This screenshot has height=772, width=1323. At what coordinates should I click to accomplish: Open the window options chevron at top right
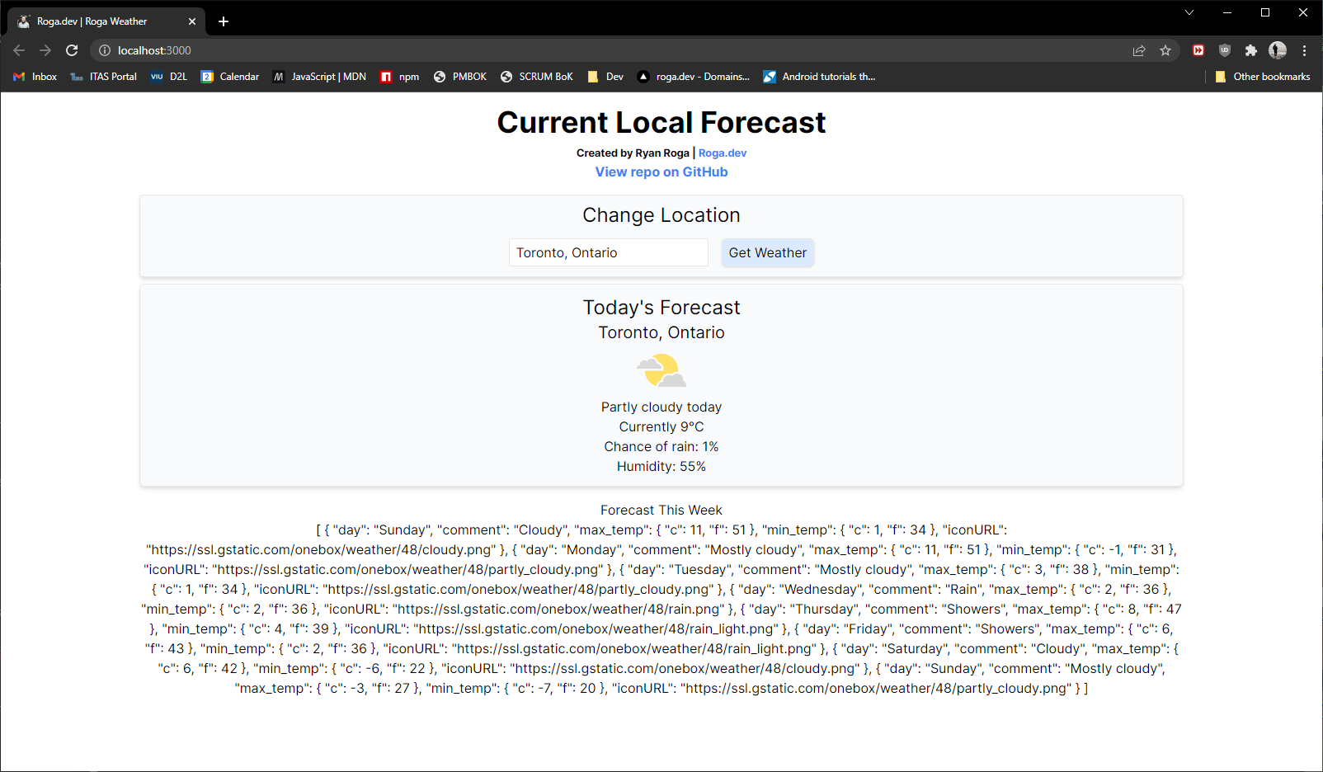pos(1189,12)
